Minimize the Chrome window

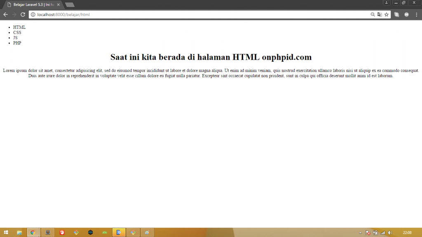(x=396, y=3)
